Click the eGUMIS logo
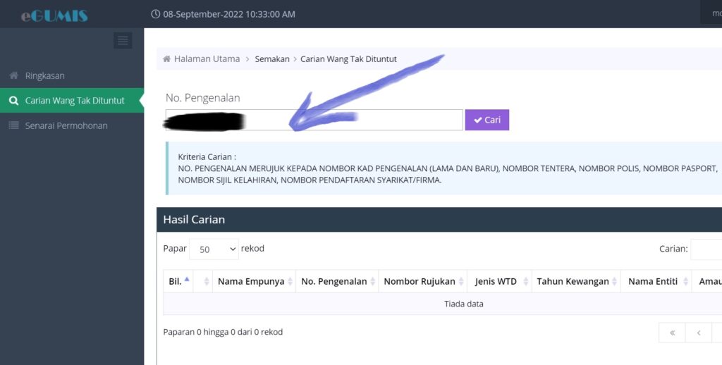Screen dimensions: 722x365 click(x=54, y=16)
